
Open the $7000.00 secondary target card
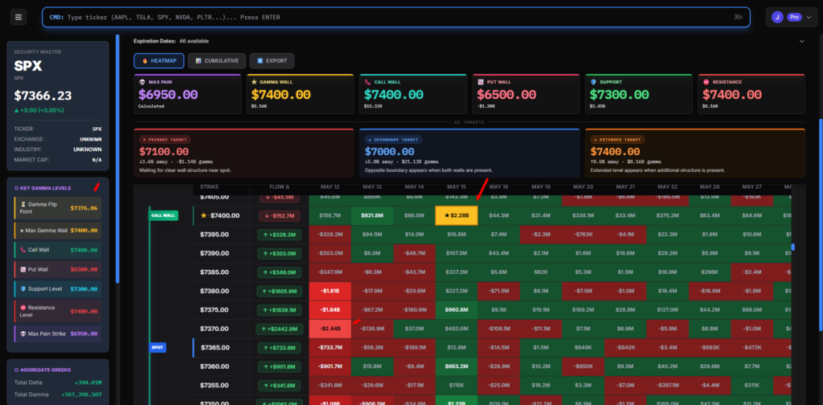click(469, 153)
